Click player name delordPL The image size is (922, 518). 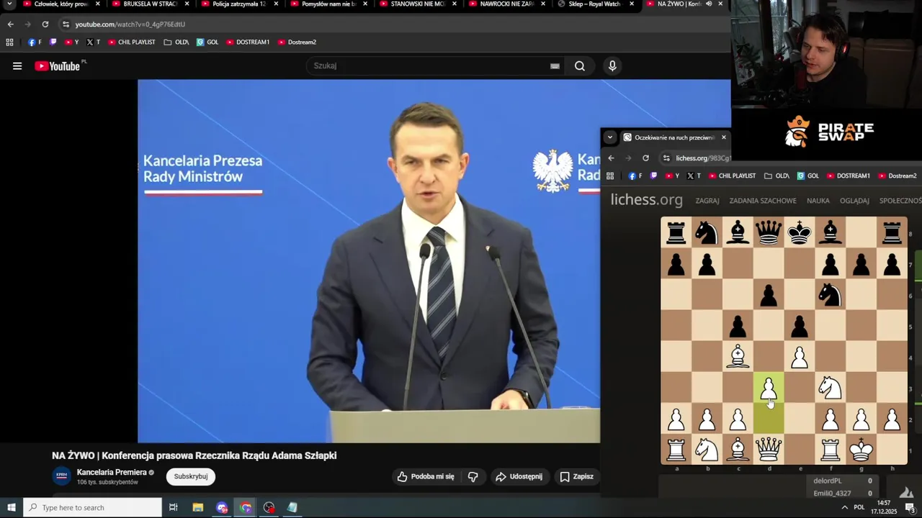coord(828,481)
